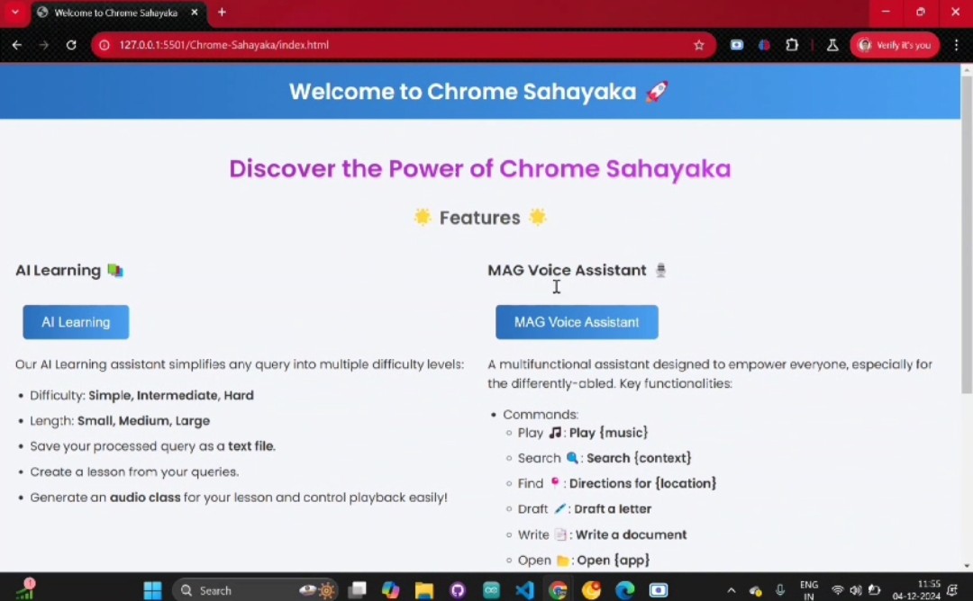Open a new tab with plus button
The image size is (973, 601).
(x=222, y=12)
